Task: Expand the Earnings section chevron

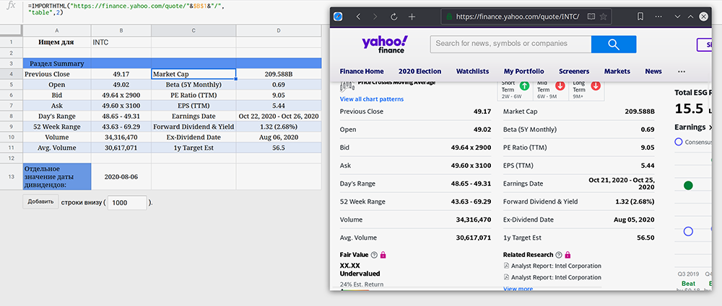Action: [x=710, y=127]
